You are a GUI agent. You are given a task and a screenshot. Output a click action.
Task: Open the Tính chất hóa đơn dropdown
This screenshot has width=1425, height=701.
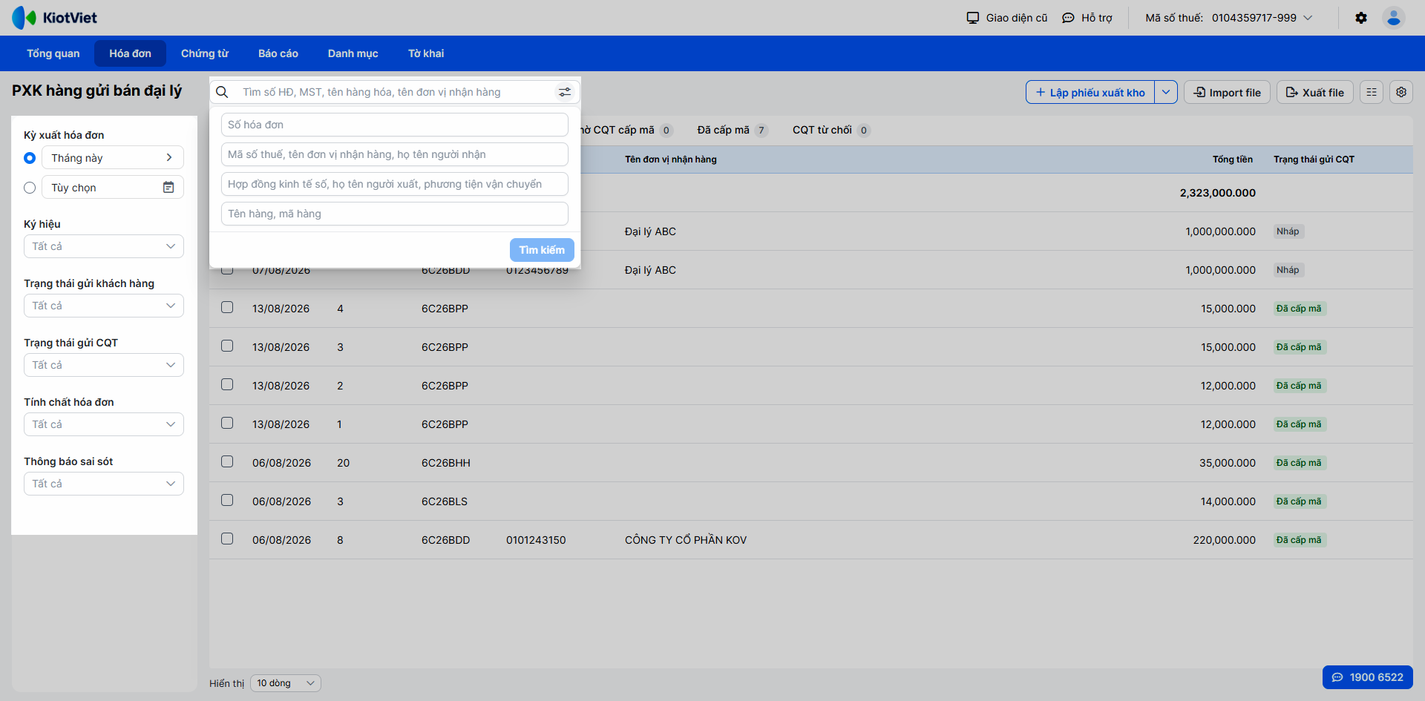[104, 424]
